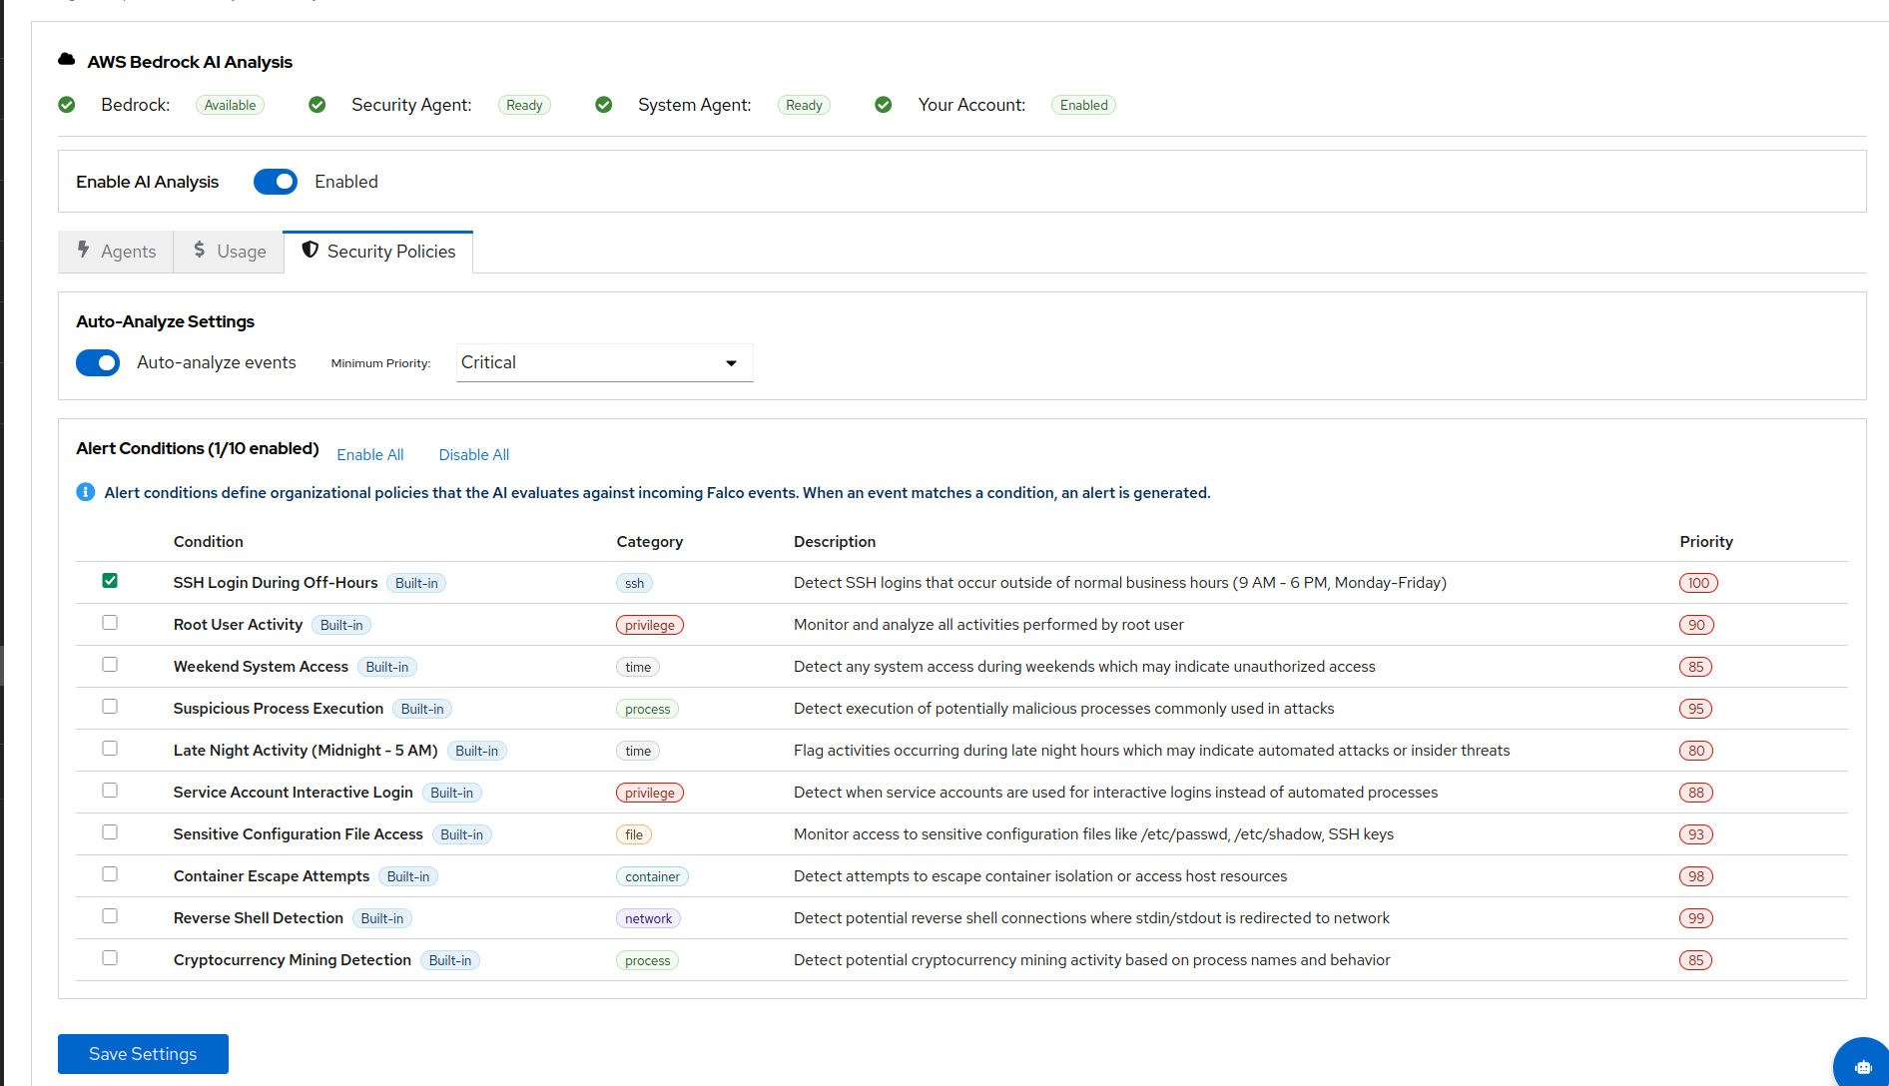Viewport: 1889px width, 1086px height.
Task: Click the priority 88 badge
Action: [1696, 793]
